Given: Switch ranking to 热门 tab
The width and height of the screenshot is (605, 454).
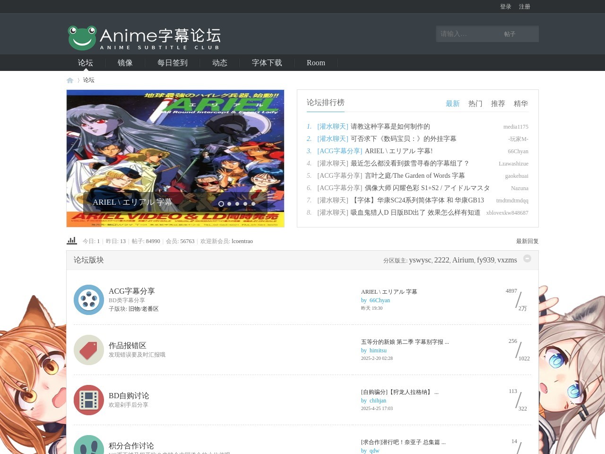Looking at the screenshot, I should pos(475,104).
